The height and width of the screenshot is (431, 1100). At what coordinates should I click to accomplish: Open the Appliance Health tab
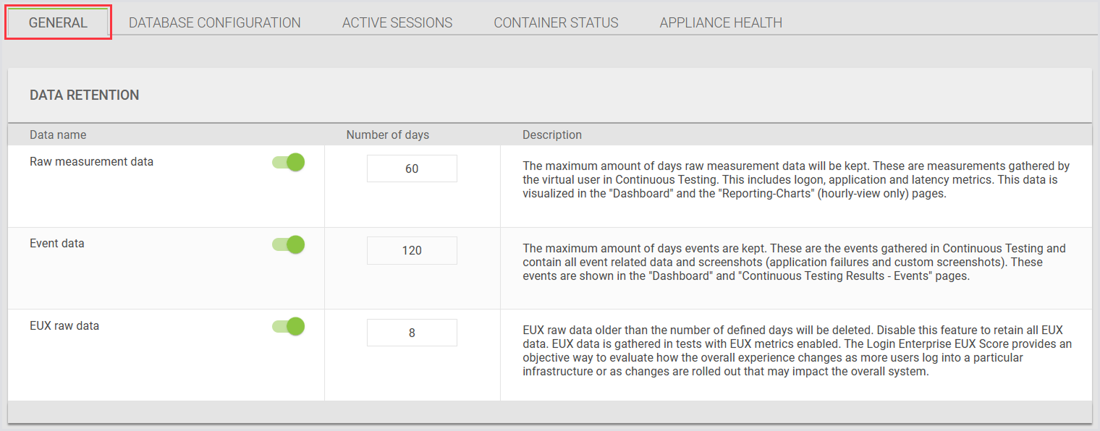[x=720, y=22]
